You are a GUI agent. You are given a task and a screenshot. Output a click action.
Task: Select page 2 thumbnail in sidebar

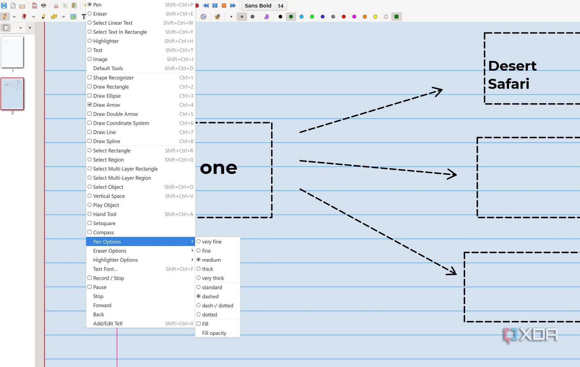tap(12, 94)
